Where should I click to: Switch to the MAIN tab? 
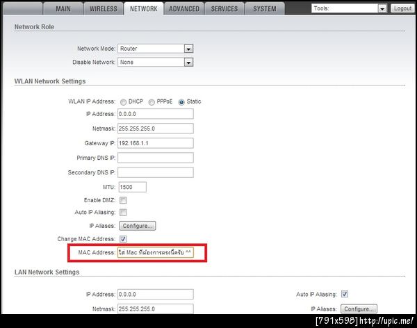(x=63, y=9)
